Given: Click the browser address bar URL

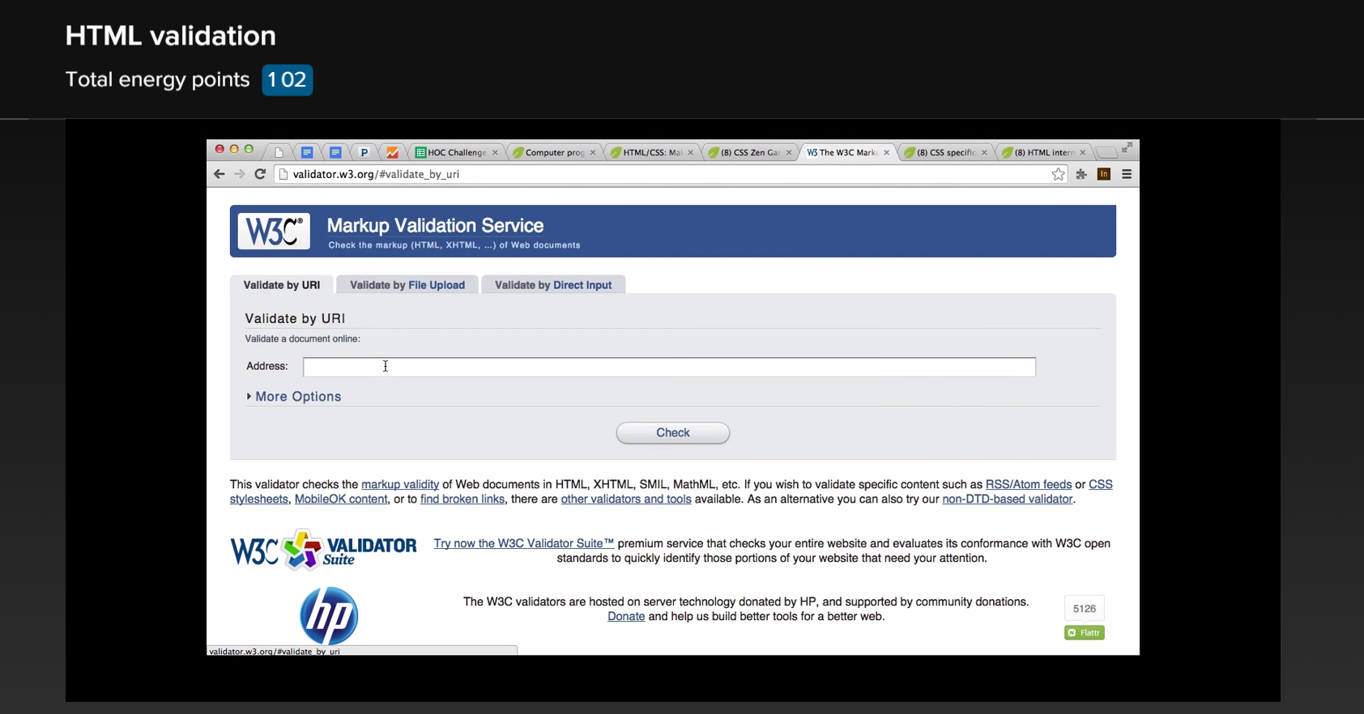Looking at the screenshot, I should [x=376, y=174].
